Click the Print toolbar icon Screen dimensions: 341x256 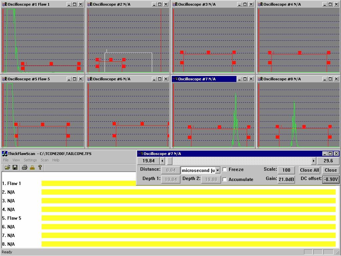pyautogui.click(x=24, y=167)
